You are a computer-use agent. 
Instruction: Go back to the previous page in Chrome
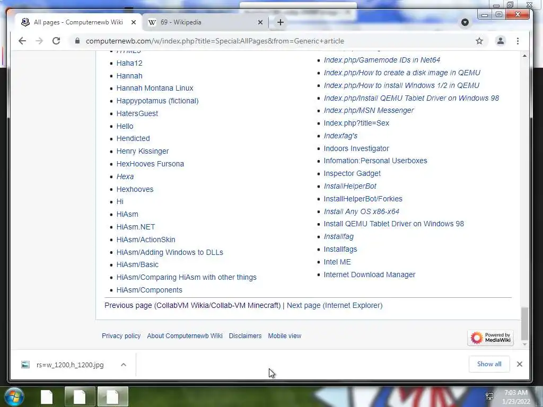point(22,41)
